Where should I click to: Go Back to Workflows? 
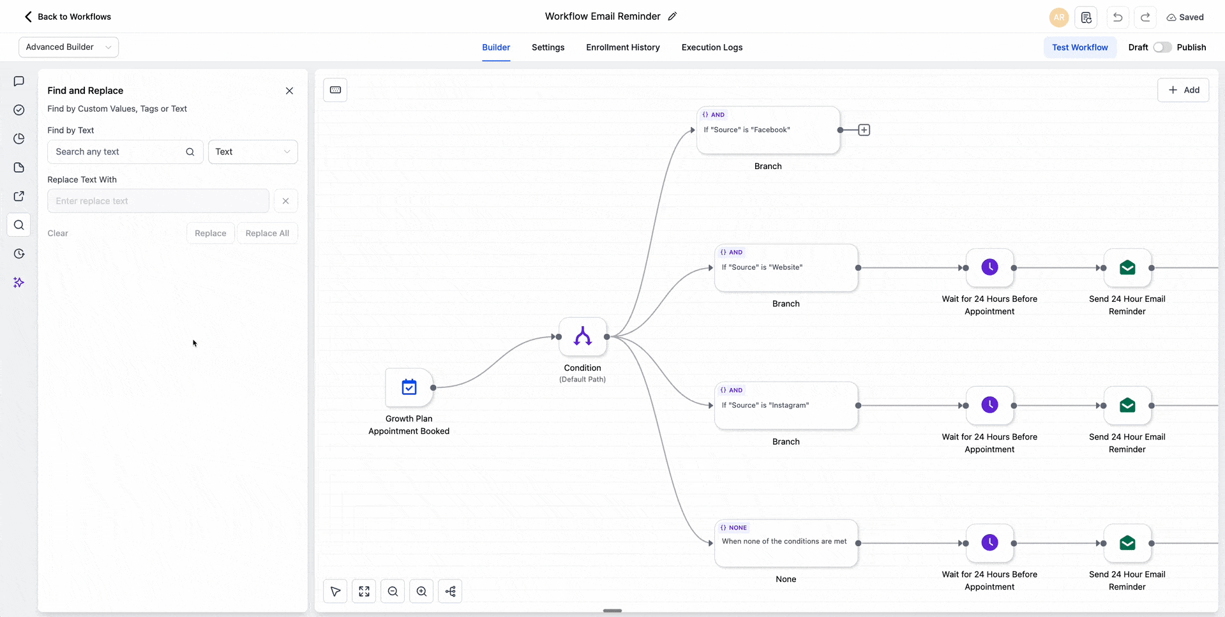(x=67, y=17)
